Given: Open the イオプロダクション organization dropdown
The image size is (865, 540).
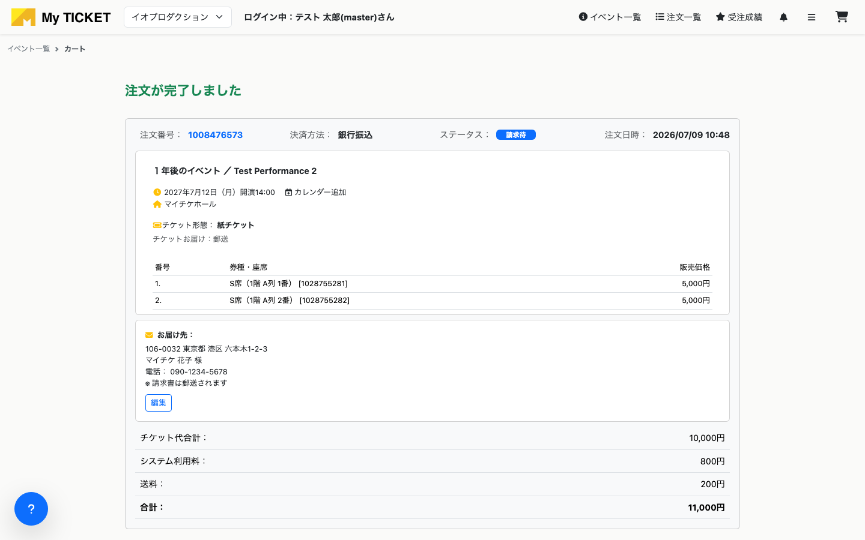Looking at the screenshot, I should pyautogui.click(x=178, y=17).
